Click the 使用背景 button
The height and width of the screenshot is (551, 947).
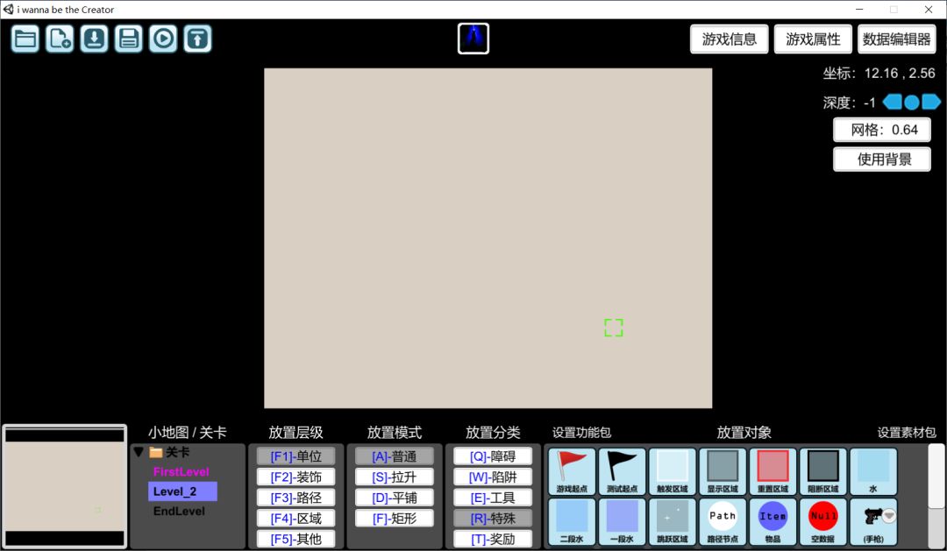[881, 159]
